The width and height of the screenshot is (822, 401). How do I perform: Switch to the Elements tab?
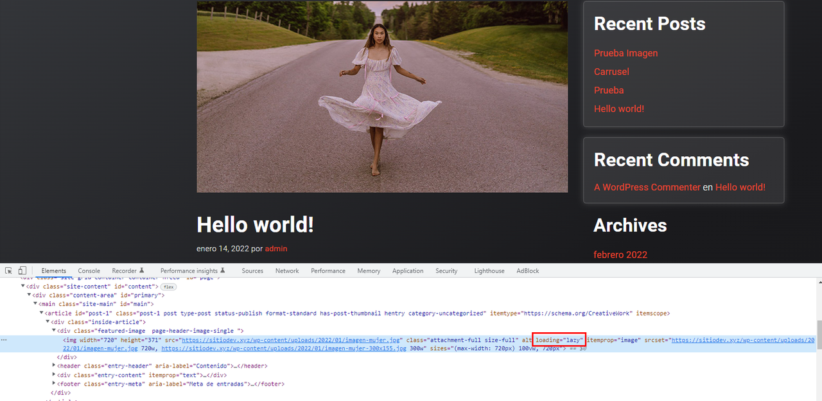pyautogui.click(x=54, y=271)
